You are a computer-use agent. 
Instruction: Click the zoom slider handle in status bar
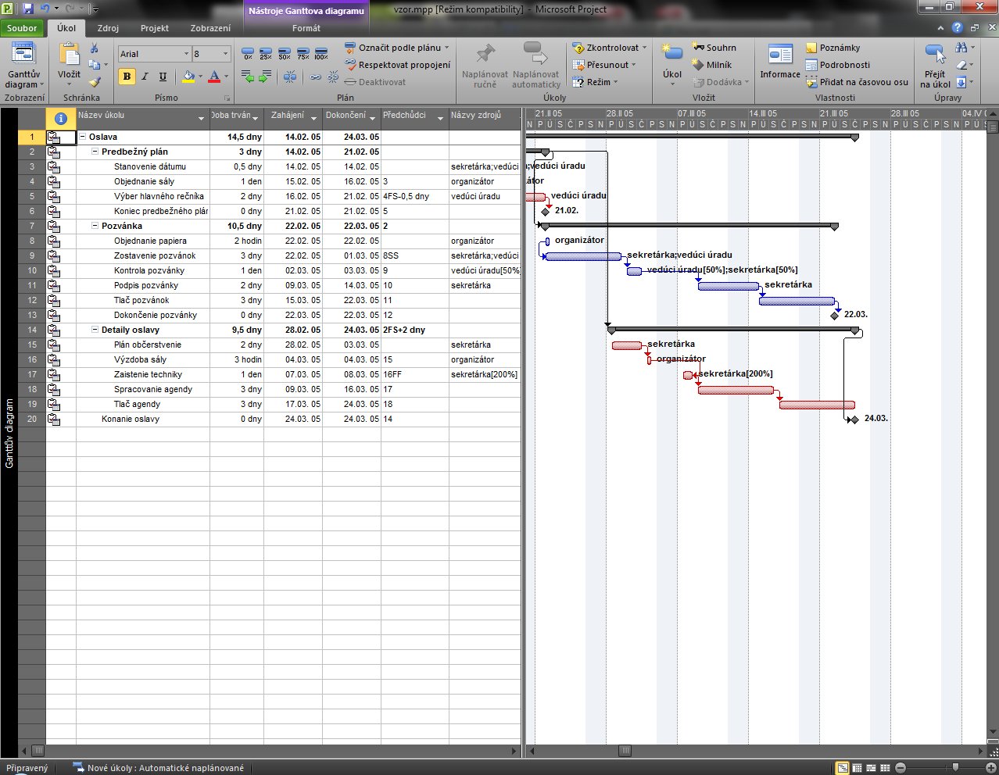[x=955, y=768]
